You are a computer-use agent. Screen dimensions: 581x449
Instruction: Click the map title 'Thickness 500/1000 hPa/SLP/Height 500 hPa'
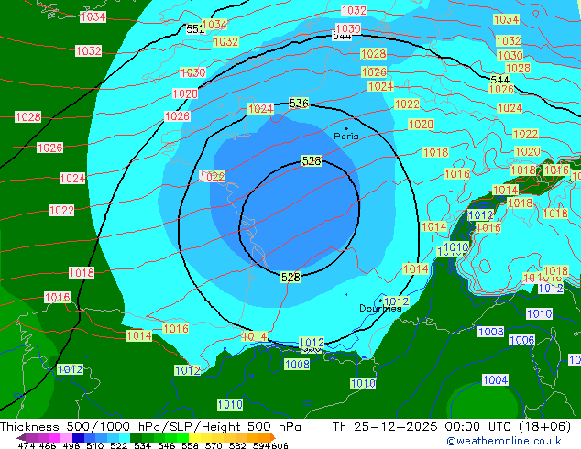(x=150, y=427)
